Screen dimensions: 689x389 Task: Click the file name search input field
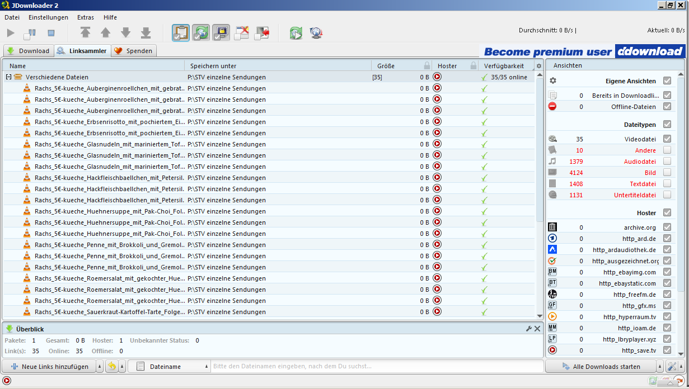(x=375, y=367)
